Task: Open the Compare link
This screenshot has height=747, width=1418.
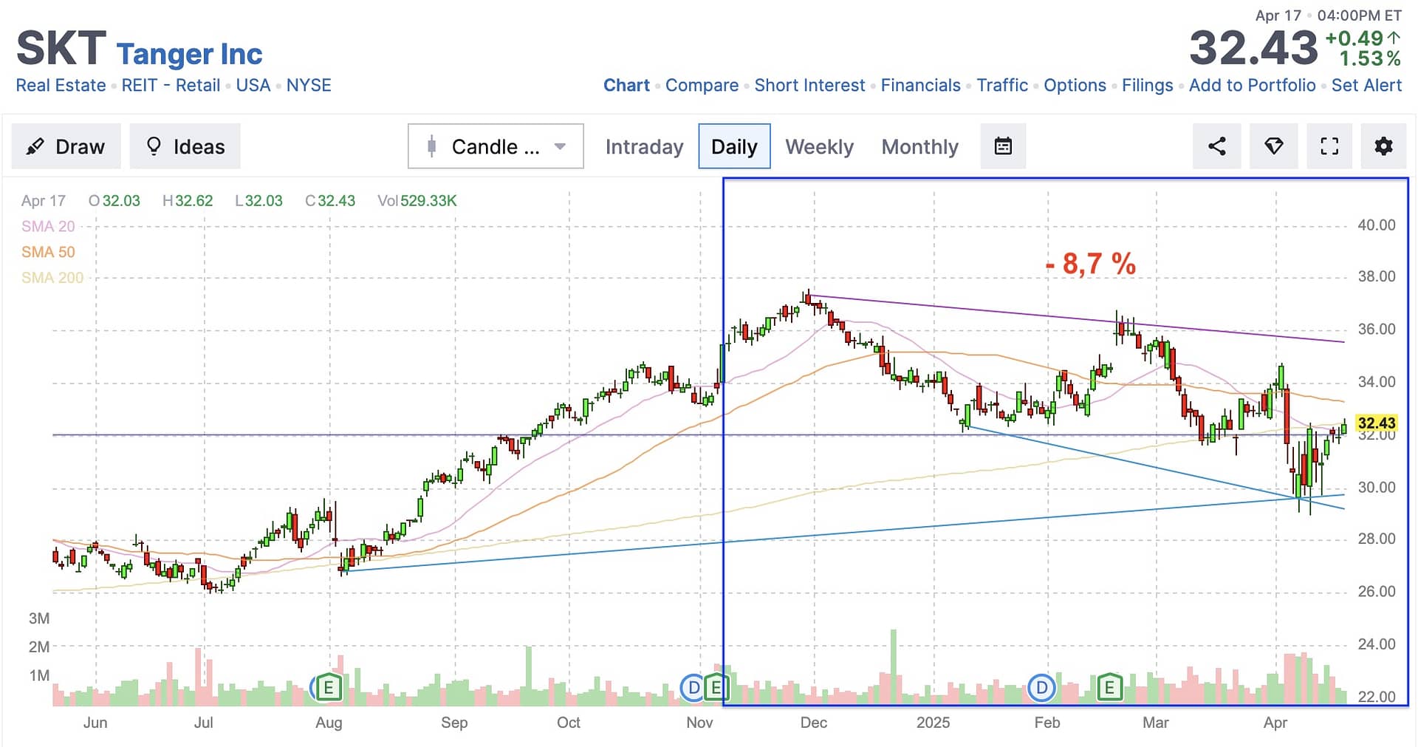Action: coord(702,86)
